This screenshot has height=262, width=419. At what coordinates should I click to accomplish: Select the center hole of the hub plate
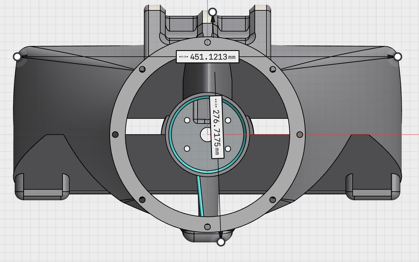tap(205, 135)
